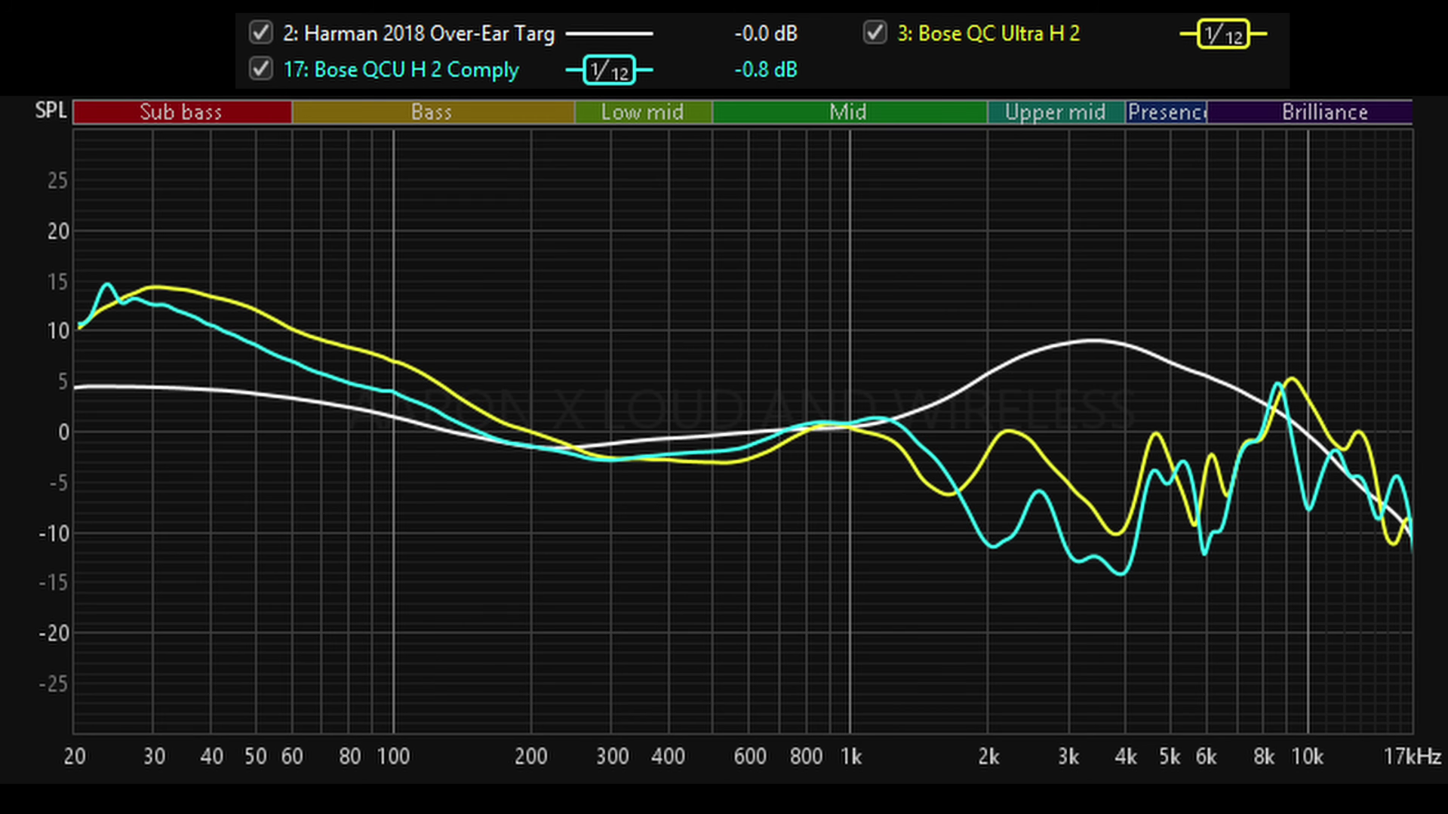1448x814 pixels.
Task: Uncheck the Harman 2018 Over-Ear Target trace
Action: [261, 33]
